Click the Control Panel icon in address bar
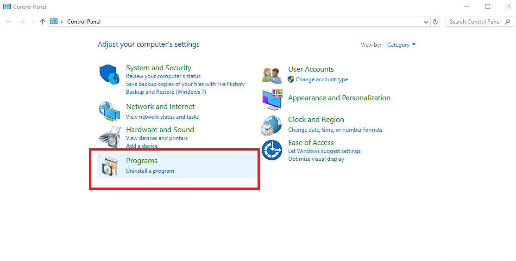Viewport: 516px width, 261px height. (x=54, y=22)
